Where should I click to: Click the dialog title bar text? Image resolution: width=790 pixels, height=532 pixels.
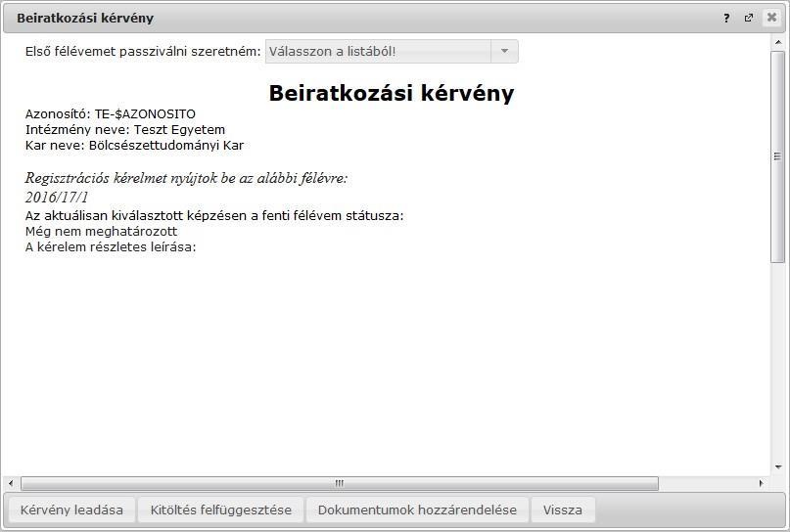pos(85,19)
